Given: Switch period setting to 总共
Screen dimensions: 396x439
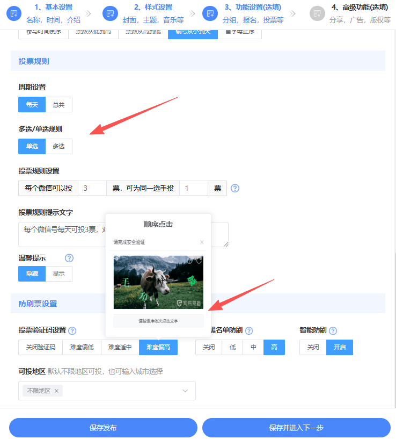Looking at the screenshot, I should click(x=58, y=105).
